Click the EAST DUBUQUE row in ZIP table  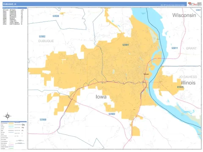pos(13,24)
